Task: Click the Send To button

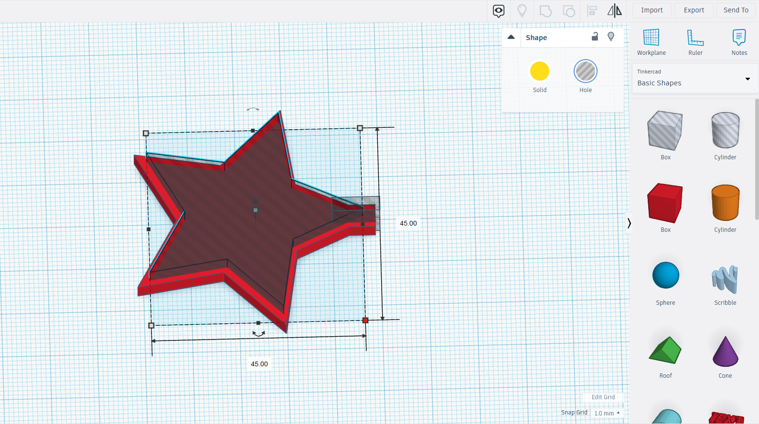Action: [736, 10]
